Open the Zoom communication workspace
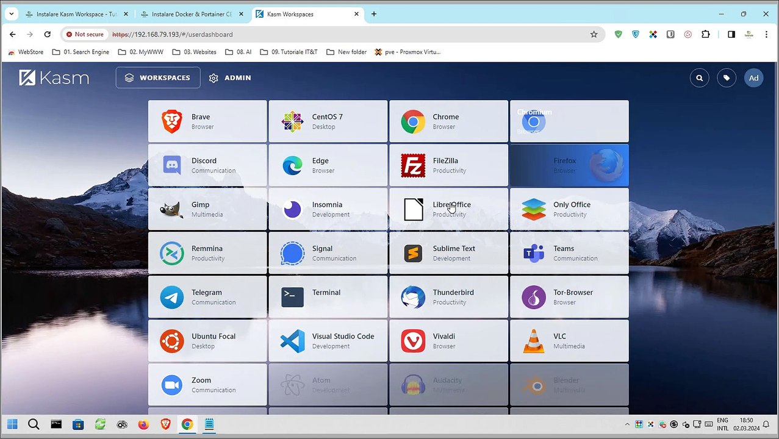 click(x=207, y=385)
